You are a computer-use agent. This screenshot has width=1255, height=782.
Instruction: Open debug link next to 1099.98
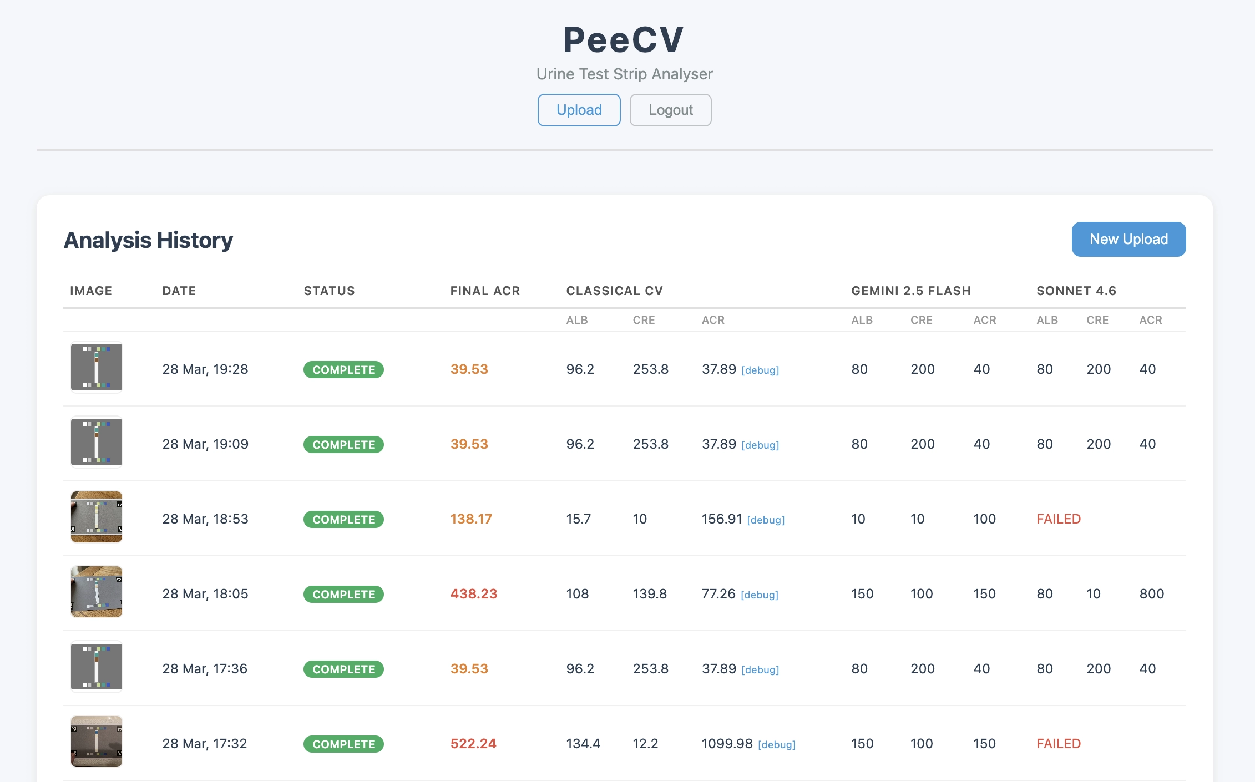[x=777, y=745]
